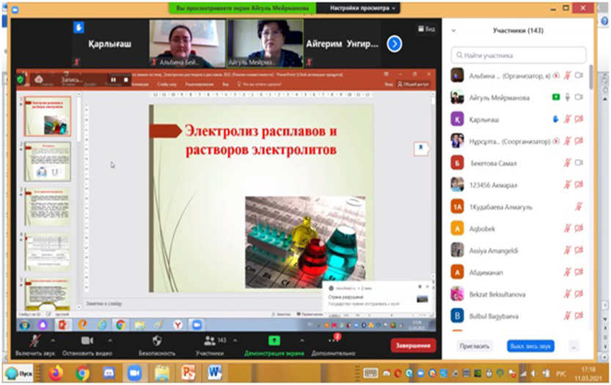Click Бекетова Самал's camera icon

[x=579, y=163]
